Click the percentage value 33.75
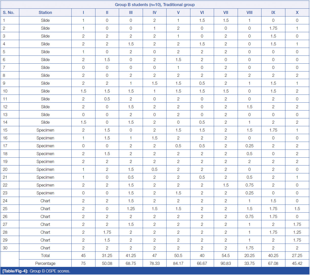 [x=249, y=263]
